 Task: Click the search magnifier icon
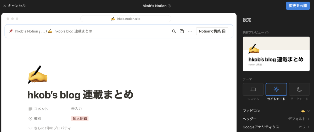click(174, 31)
